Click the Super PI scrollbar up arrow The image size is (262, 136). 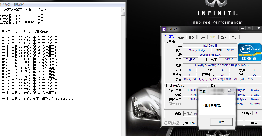[x=123, y=10]
